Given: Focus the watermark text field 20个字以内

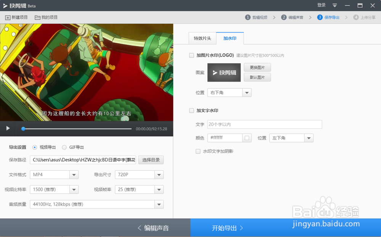Looking at the screenshot, I should [x=265, y=124].
